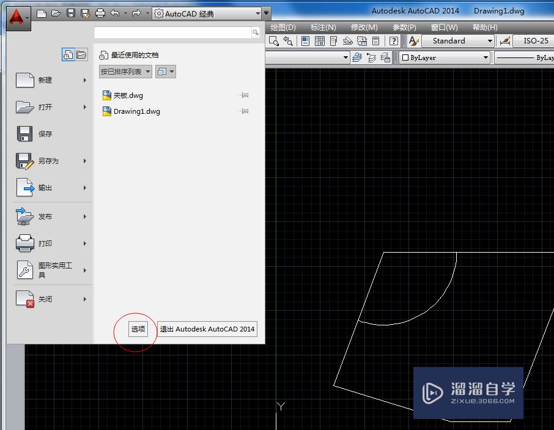Viewport: 554px width, 430px height.
Task: Open the Sheet Set Manager icon
Action: coord(348,41)
